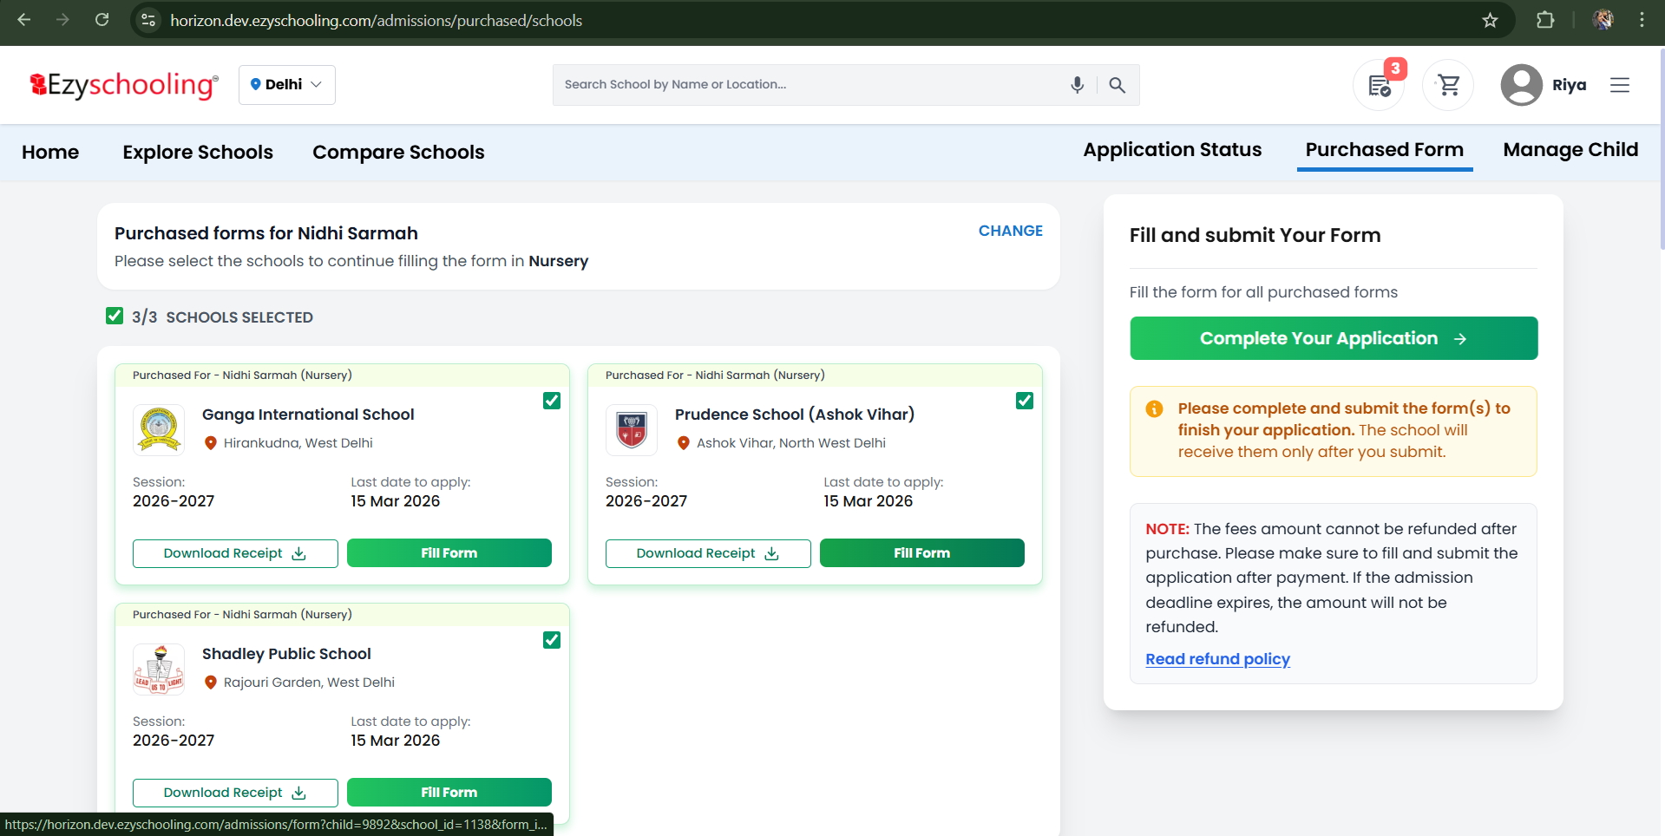This screenshot has width=1665, height=836.
Task: Open the Delhi city dropdown
Action: coord(287,85)
